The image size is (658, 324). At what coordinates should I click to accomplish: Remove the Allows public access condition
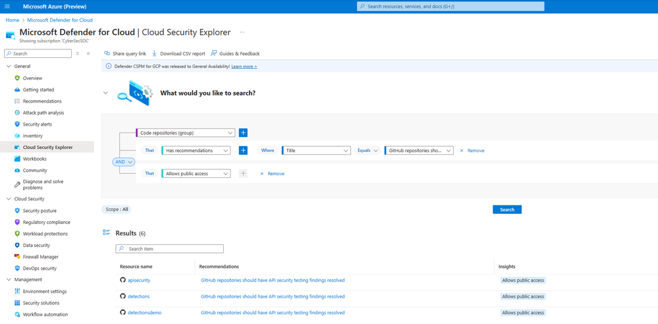(272, 173)
